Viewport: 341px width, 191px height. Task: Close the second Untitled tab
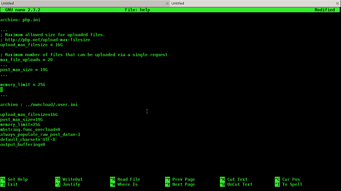(338, 3)
